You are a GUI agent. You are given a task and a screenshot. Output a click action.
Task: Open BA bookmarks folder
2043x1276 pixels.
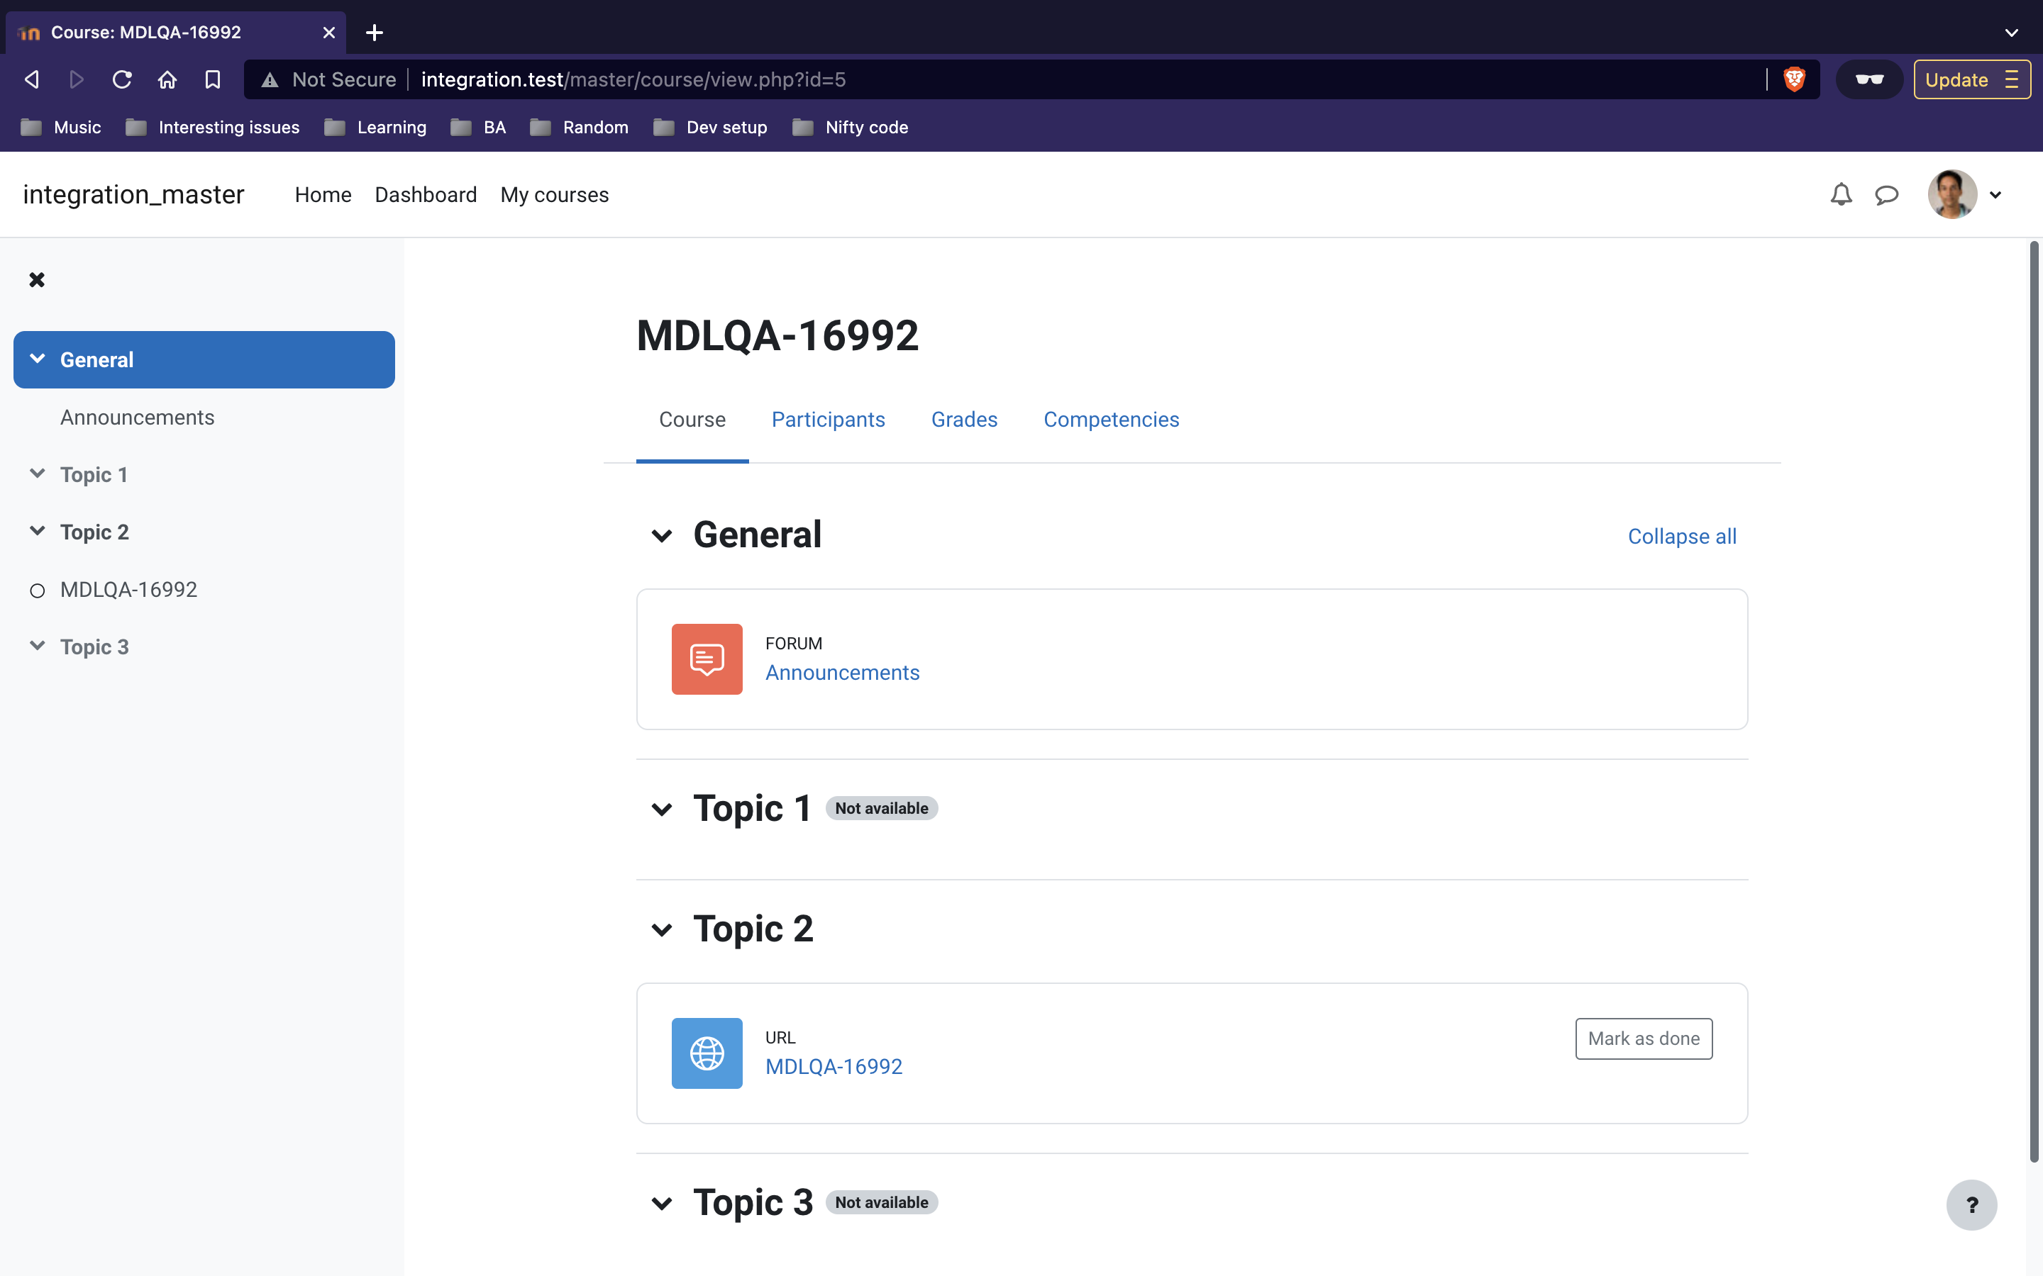point(479,127)
